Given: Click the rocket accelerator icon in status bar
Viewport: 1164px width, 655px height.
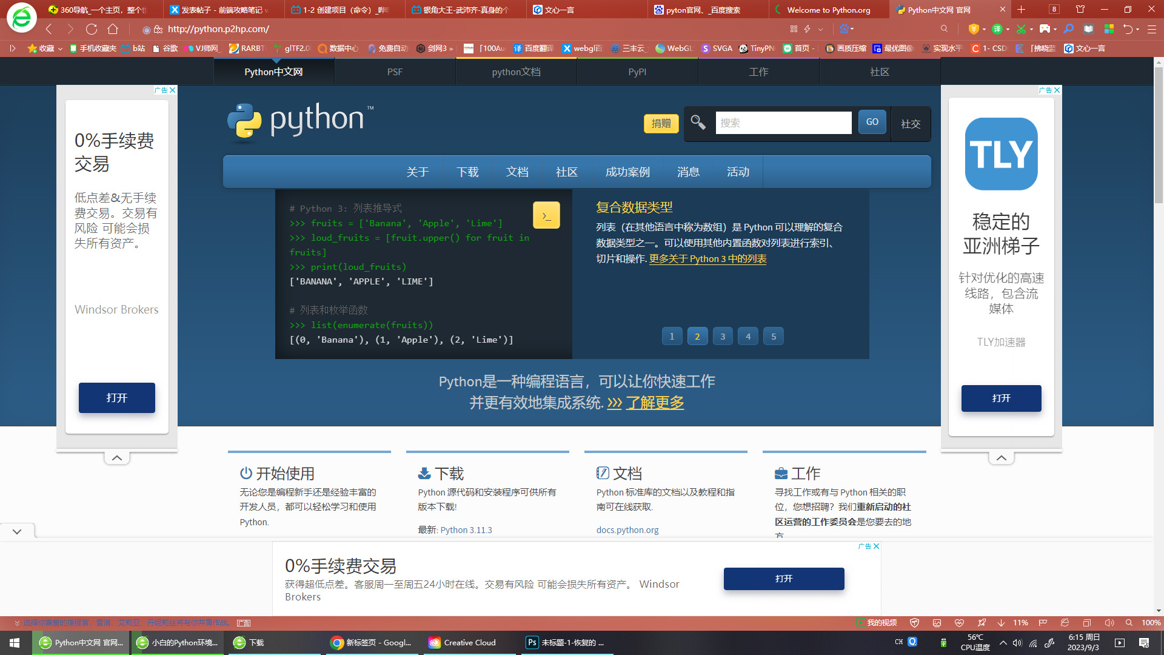Looking at the screenshot, I should [x=982, y=623].
